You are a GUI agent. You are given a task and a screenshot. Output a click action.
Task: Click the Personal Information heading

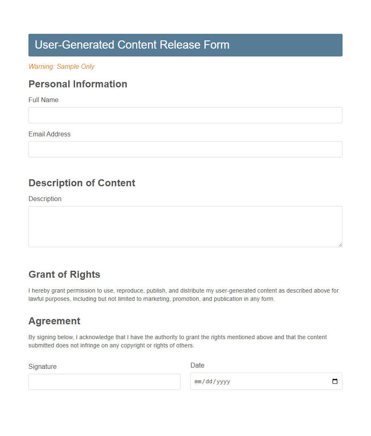click(77, 84)
